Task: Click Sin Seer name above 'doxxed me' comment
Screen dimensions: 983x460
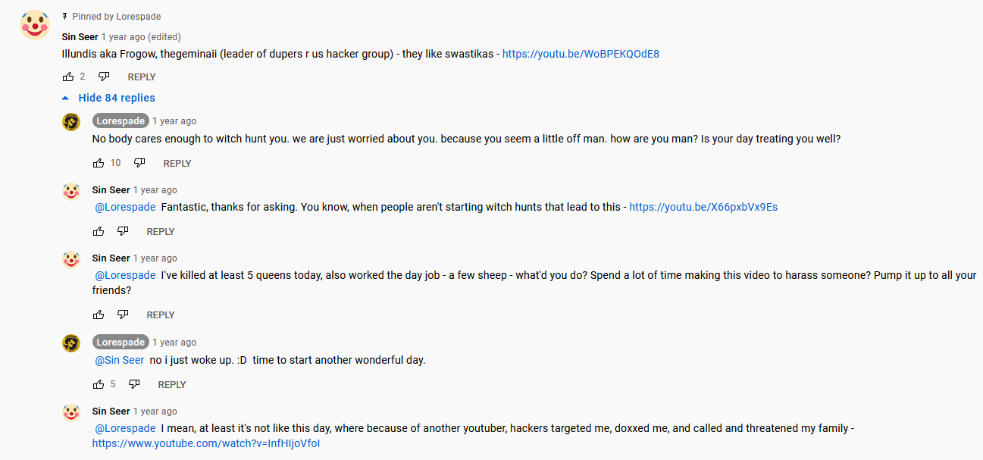Action: point(111,411)
